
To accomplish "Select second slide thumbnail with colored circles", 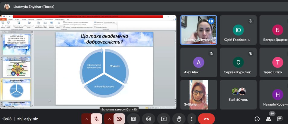I will point(17,67).
